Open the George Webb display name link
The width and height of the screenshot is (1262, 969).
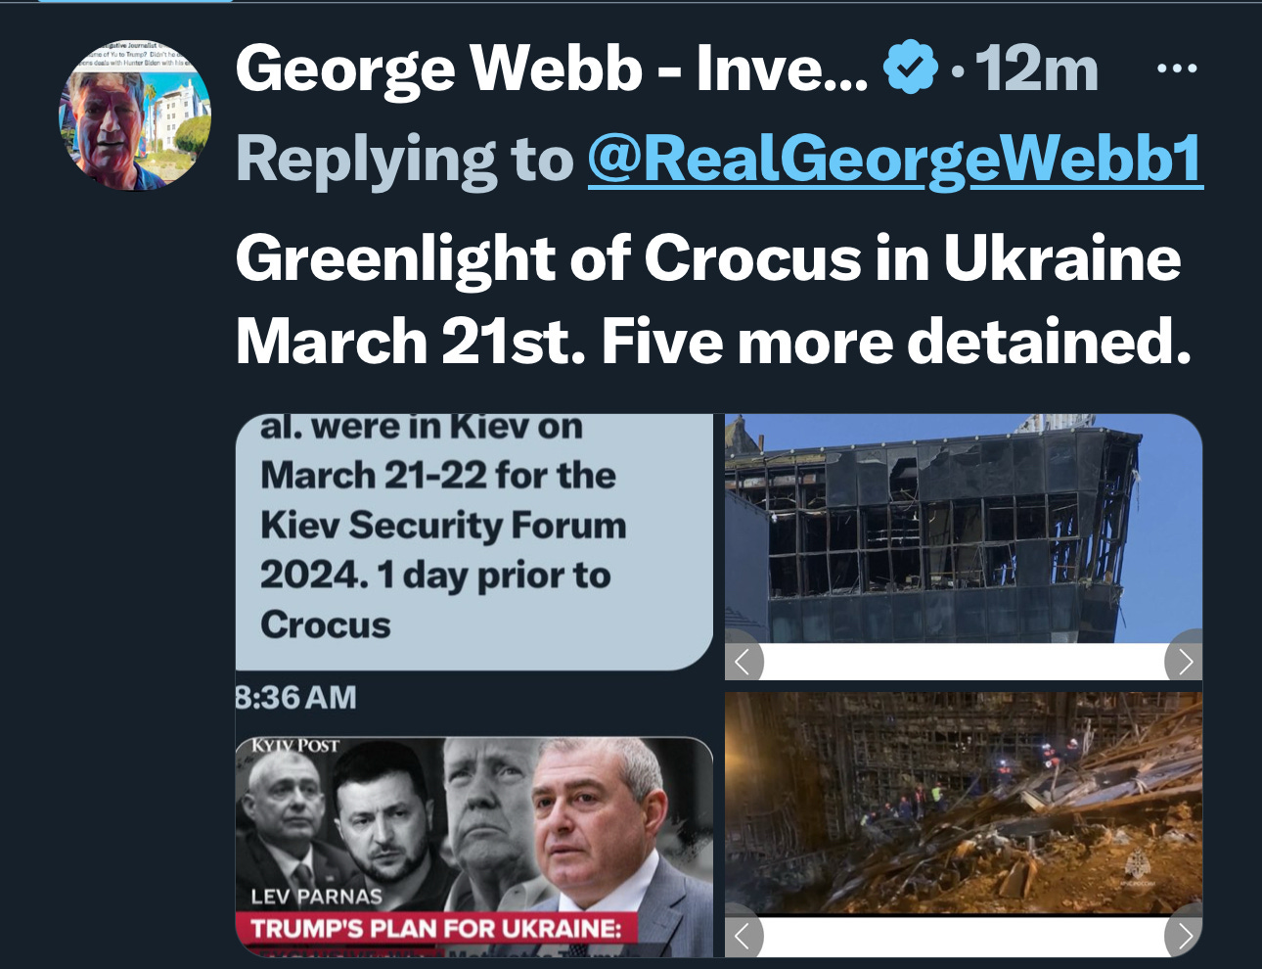pyautogui.click(x=552, y=69)
